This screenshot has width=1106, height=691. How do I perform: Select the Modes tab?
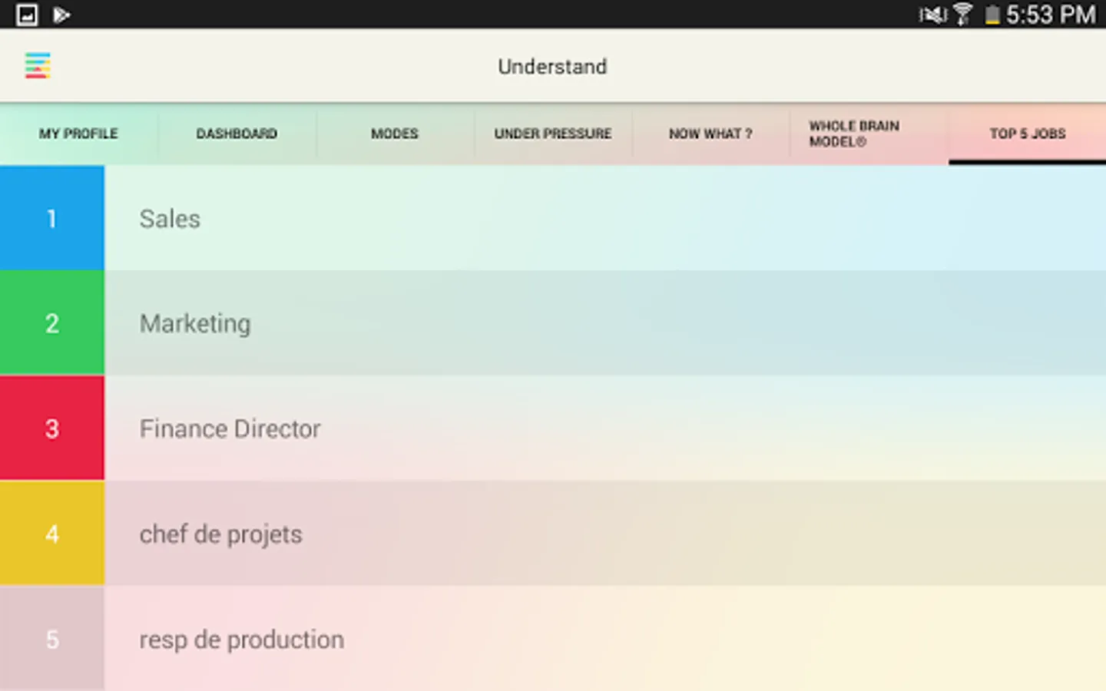pyautogui.click(x=395, y=134)
